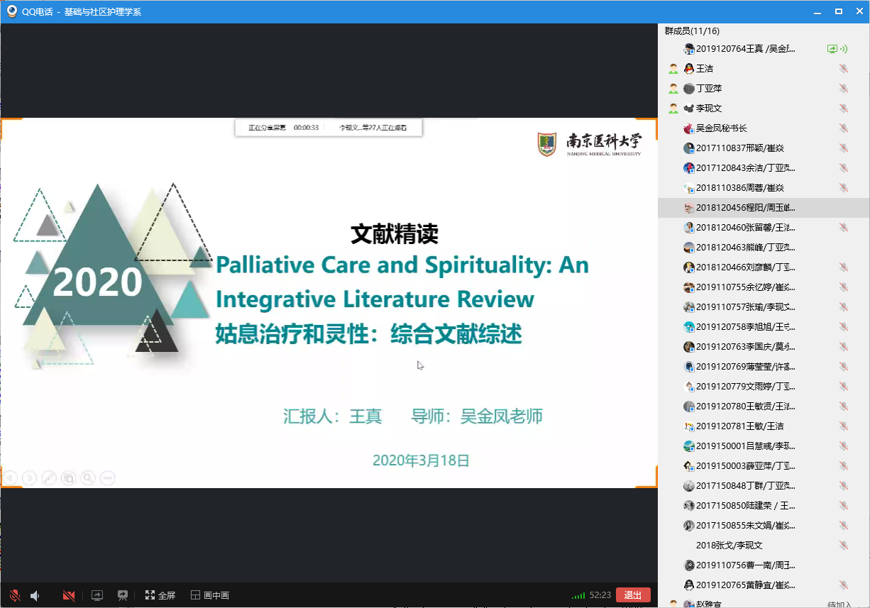The image size is (870, 608).
Task: Click the screen-sharing icon beside 王真
Action: [832, 49]
